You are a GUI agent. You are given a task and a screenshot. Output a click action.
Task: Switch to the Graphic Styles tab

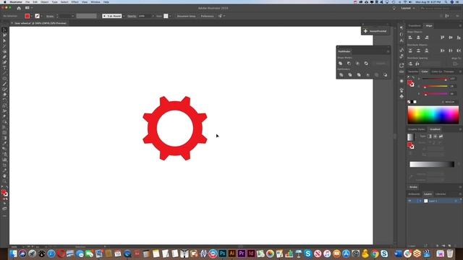click(x=417, y=129)
